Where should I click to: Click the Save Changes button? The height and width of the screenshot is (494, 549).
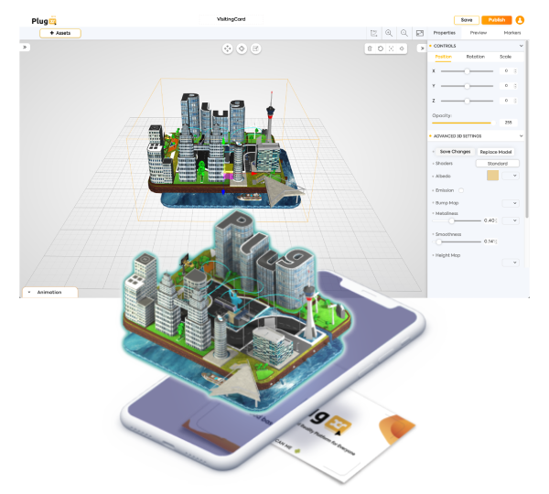[x=455, y=152]
